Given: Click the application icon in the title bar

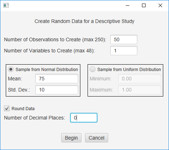Looking at the screenshot, I should (6, 5).
